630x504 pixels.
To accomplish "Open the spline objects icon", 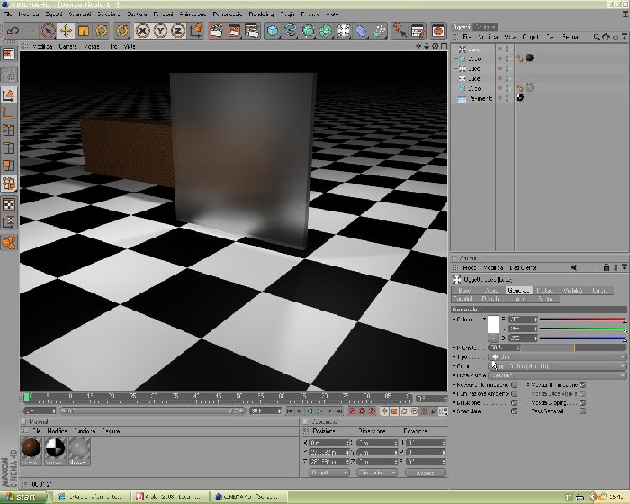I will 291,31.
